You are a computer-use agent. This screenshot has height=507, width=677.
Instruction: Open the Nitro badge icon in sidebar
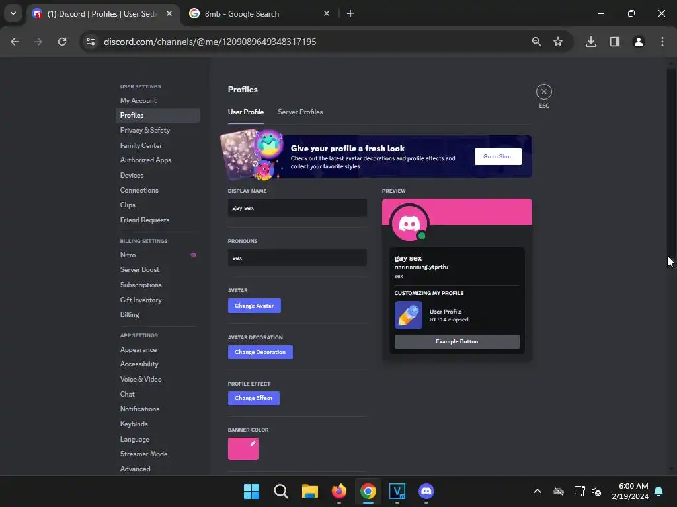coord(193,255)
